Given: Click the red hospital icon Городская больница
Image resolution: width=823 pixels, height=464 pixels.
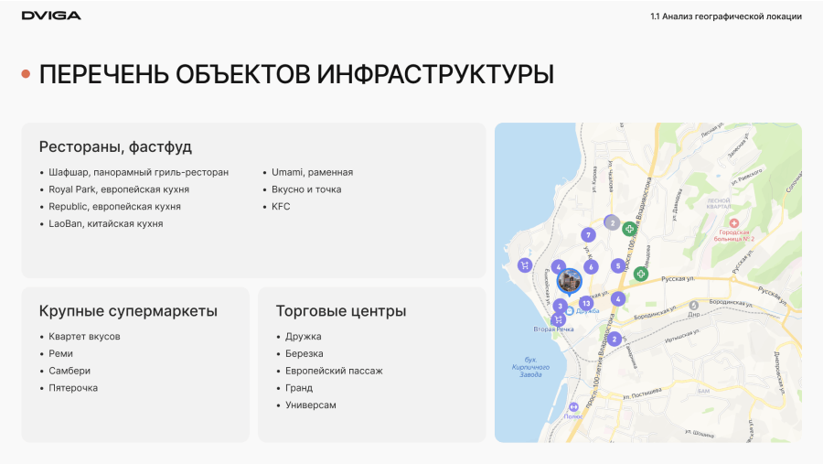Looking at the screenshot, I should [733, 222].
